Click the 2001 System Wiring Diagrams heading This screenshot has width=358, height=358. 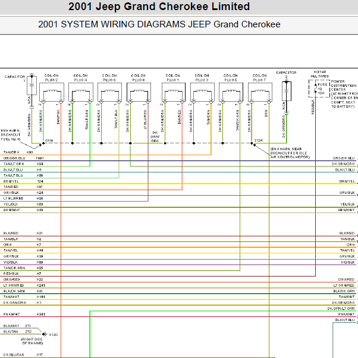[x=159, y=24]
